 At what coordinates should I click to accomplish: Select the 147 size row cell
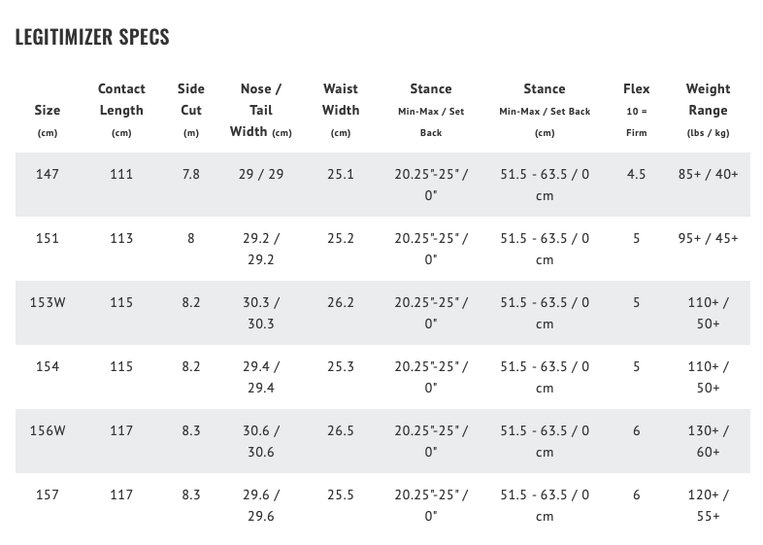[x=47, y=174]
